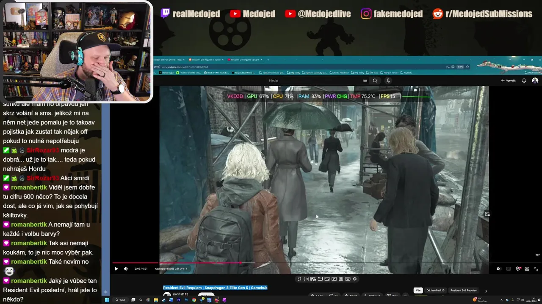Click the taskbar 'Hledat' search box
542x304 pixels.
tap(121, 300)
